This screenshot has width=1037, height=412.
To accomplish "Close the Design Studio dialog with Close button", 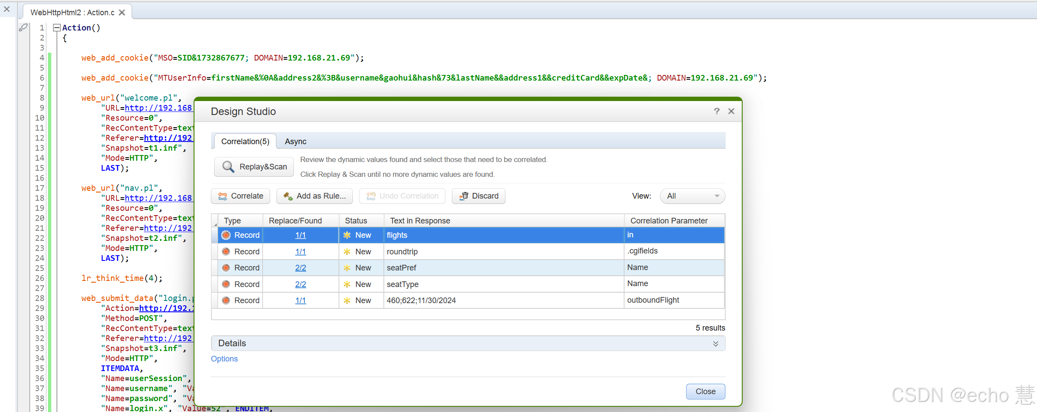I will (x=705, y=392).
